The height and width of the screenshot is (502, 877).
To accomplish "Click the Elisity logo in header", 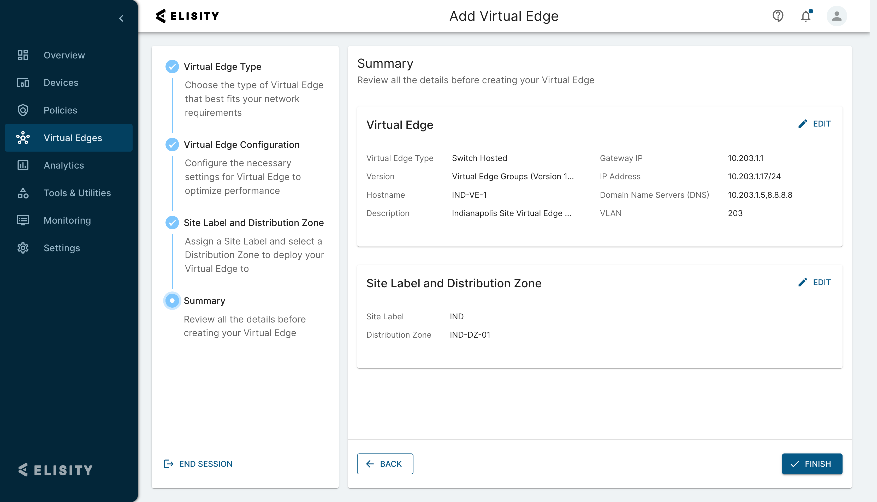I will [x=187, y=16].
